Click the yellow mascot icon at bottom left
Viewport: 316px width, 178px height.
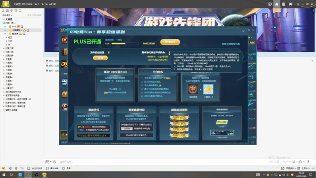pos(4,168)
